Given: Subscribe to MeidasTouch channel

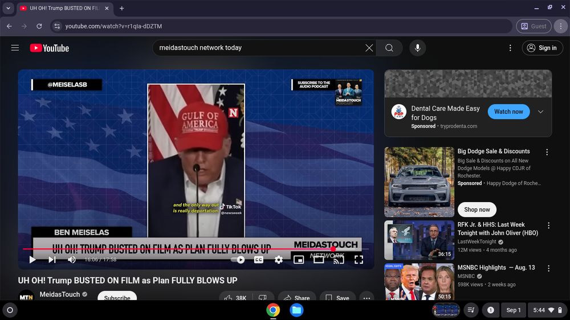Looking at the screenshot, I should (x=117, y=297).
